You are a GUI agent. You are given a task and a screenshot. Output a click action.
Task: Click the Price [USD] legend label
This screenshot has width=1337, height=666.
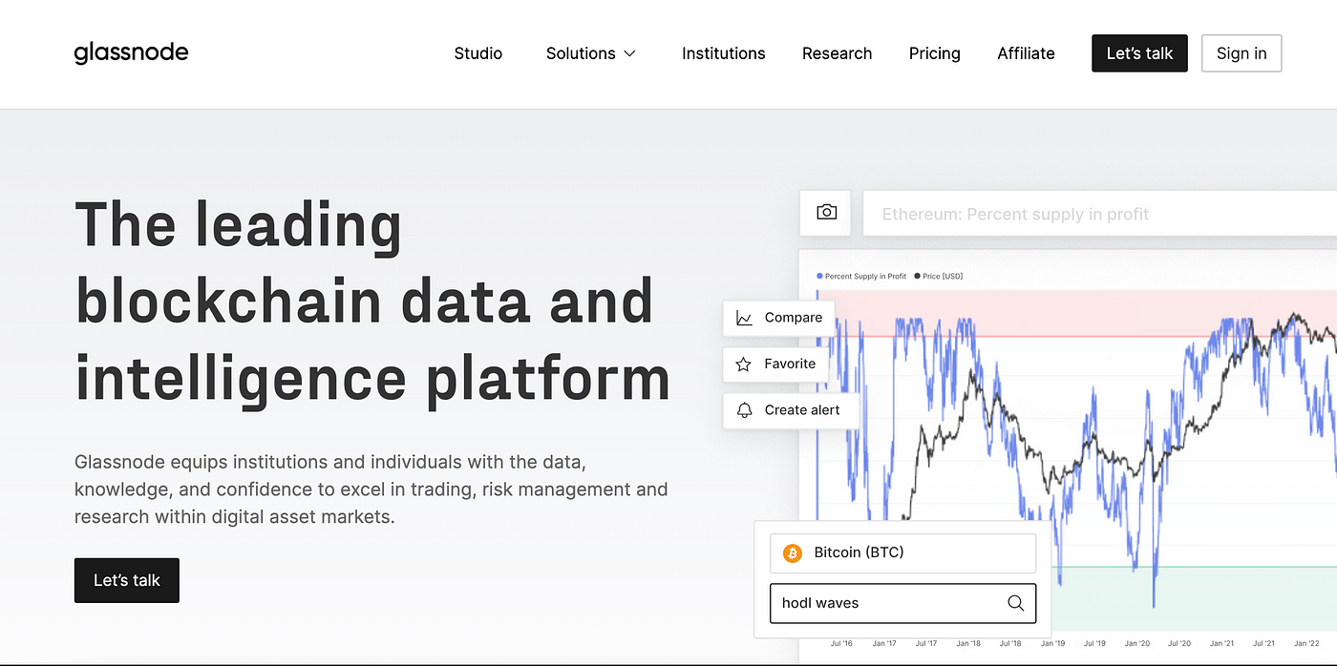pos(943,277)
